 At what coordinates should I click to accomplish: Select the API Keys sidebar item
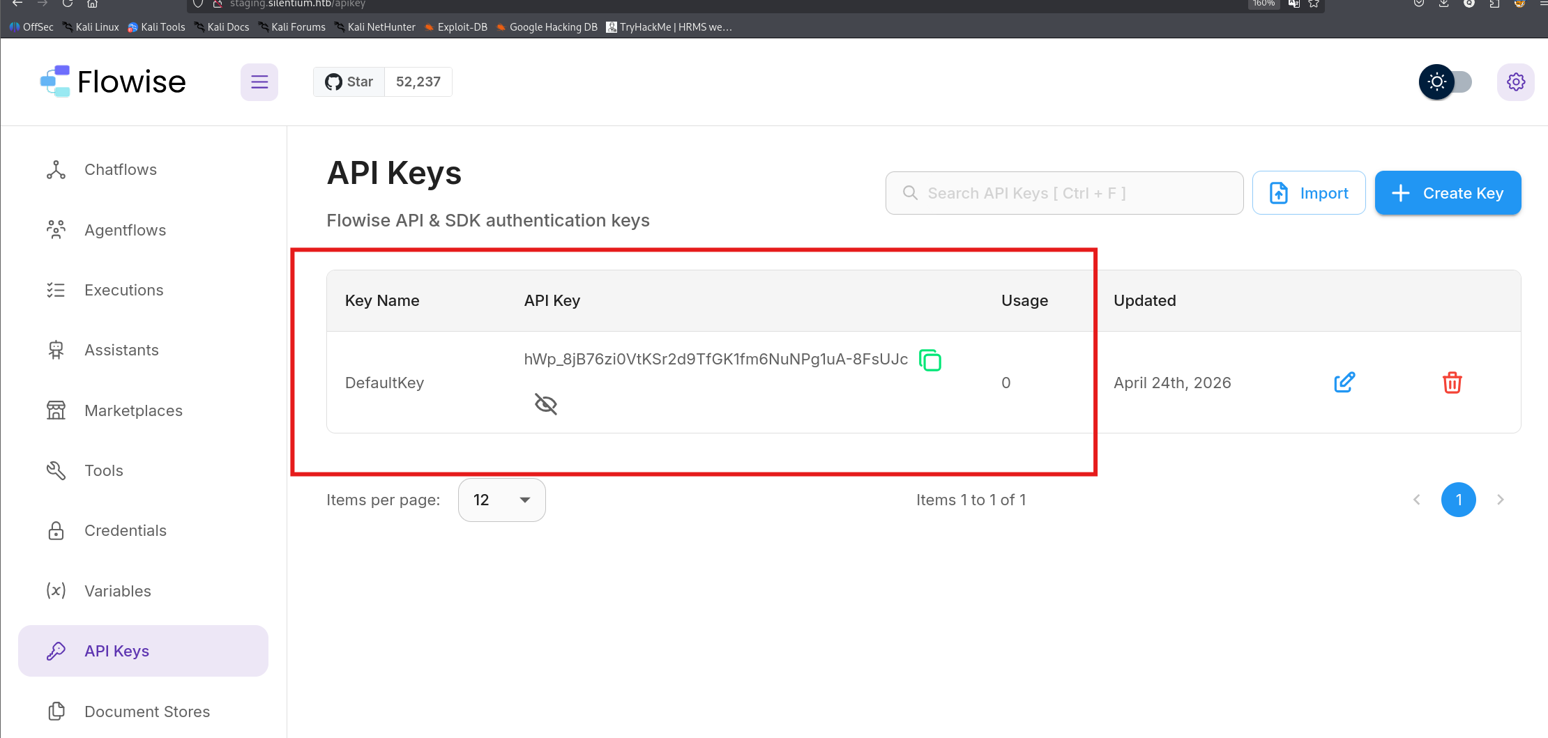click(144, 651)
